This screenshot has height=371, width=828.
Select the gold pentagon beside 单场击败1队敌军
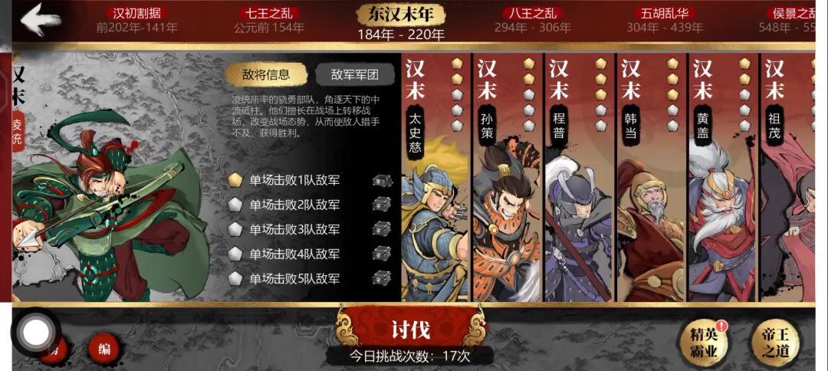(x=235, y=180)
